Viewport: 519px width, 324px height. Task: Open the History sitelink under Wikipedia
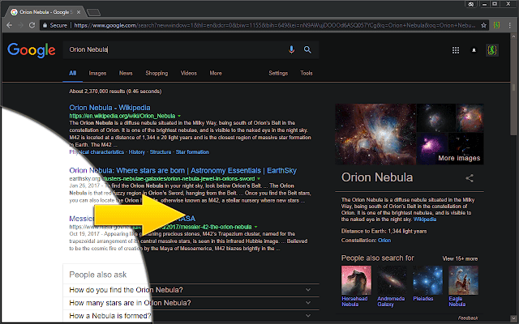[x=137, y=152]
